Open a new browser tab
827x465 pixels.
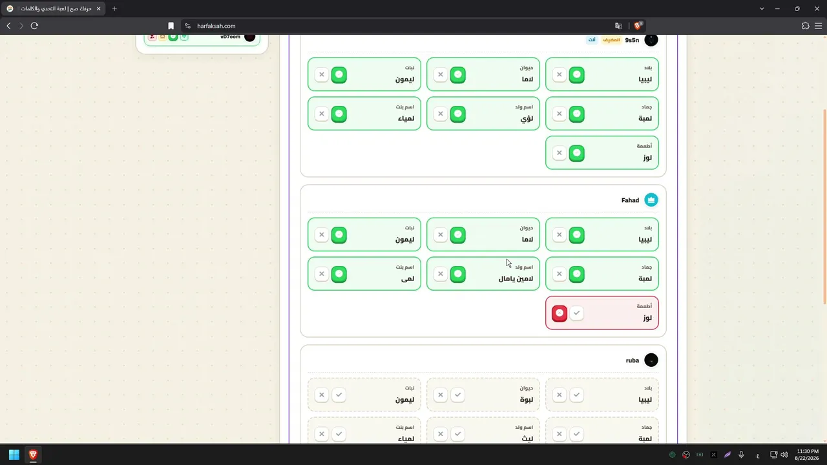[114, 8]
